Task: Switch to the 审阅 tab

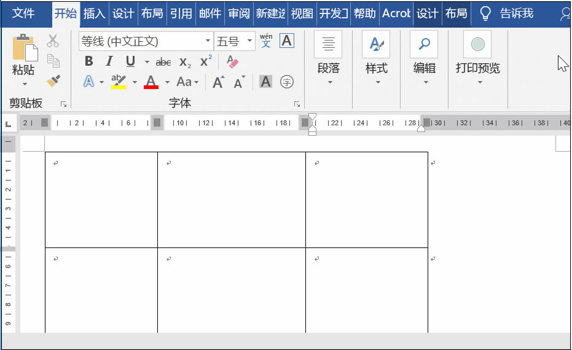Action: 239,14
